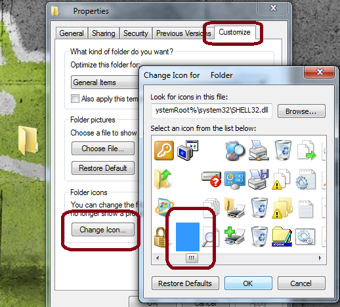Click the Browse... button

pos(301,111)
